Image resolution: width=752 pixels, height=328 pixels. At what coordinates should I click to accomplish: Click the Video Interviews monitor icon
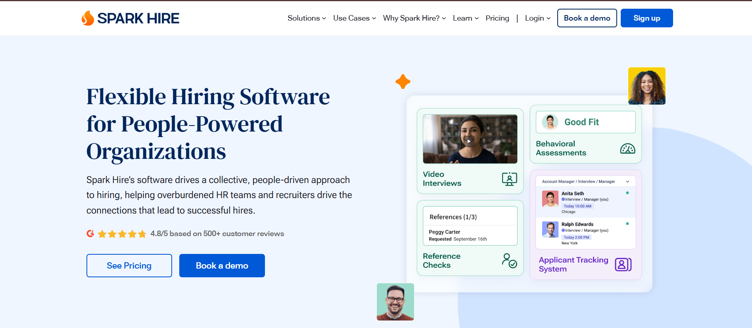tap(509, 179)
